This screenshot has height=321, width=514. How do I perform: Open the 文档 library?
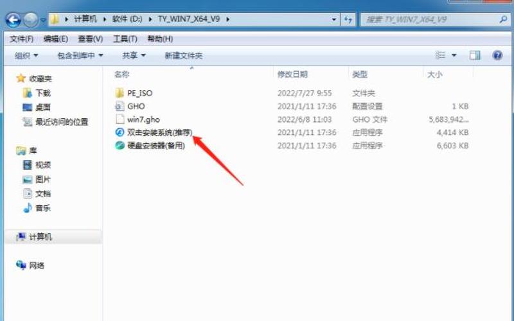[x=43, y=194]
